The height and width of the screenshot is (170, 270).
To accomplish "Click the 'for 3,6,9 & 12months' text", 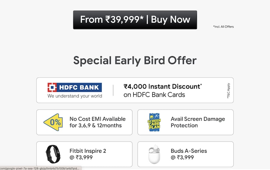I will click(x=95, y=126).
